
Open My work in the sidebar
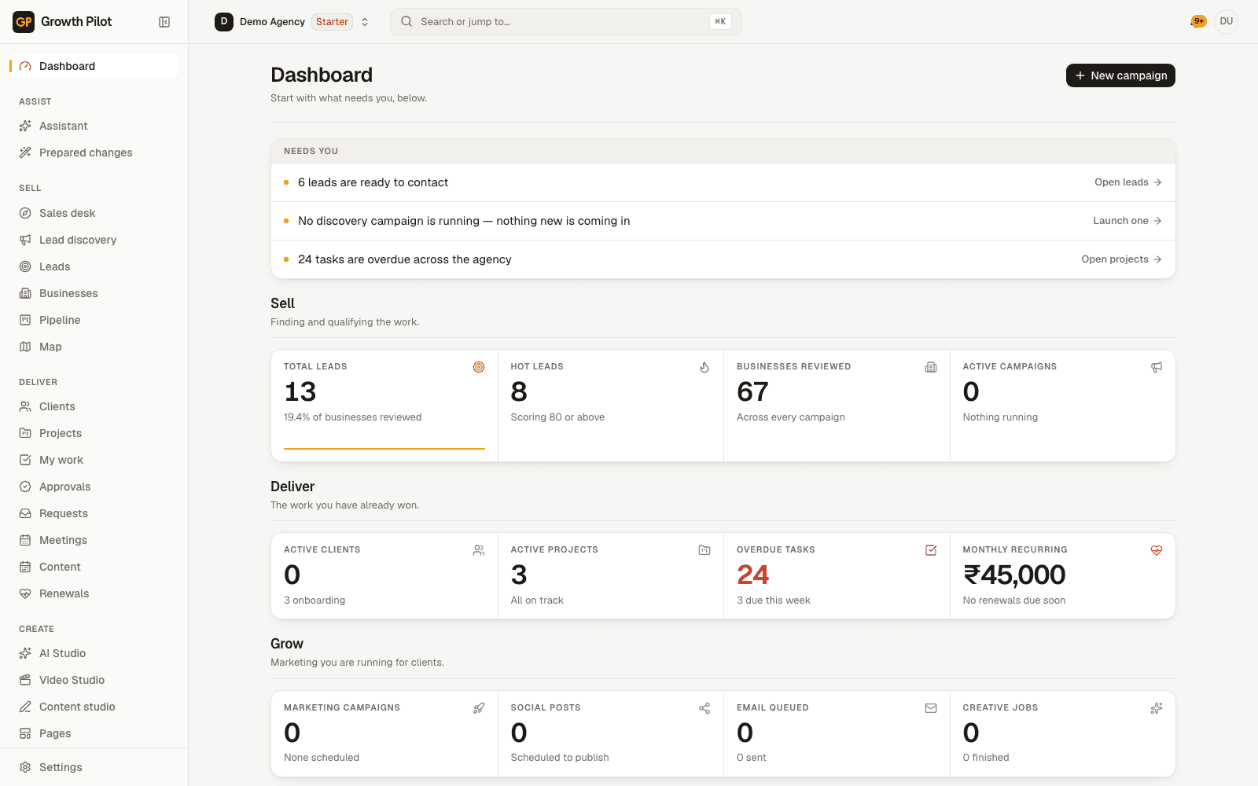94,460
